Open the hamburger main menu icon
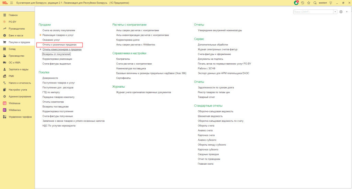This screenshot has width=352, height=189. [x=11, y=3]
